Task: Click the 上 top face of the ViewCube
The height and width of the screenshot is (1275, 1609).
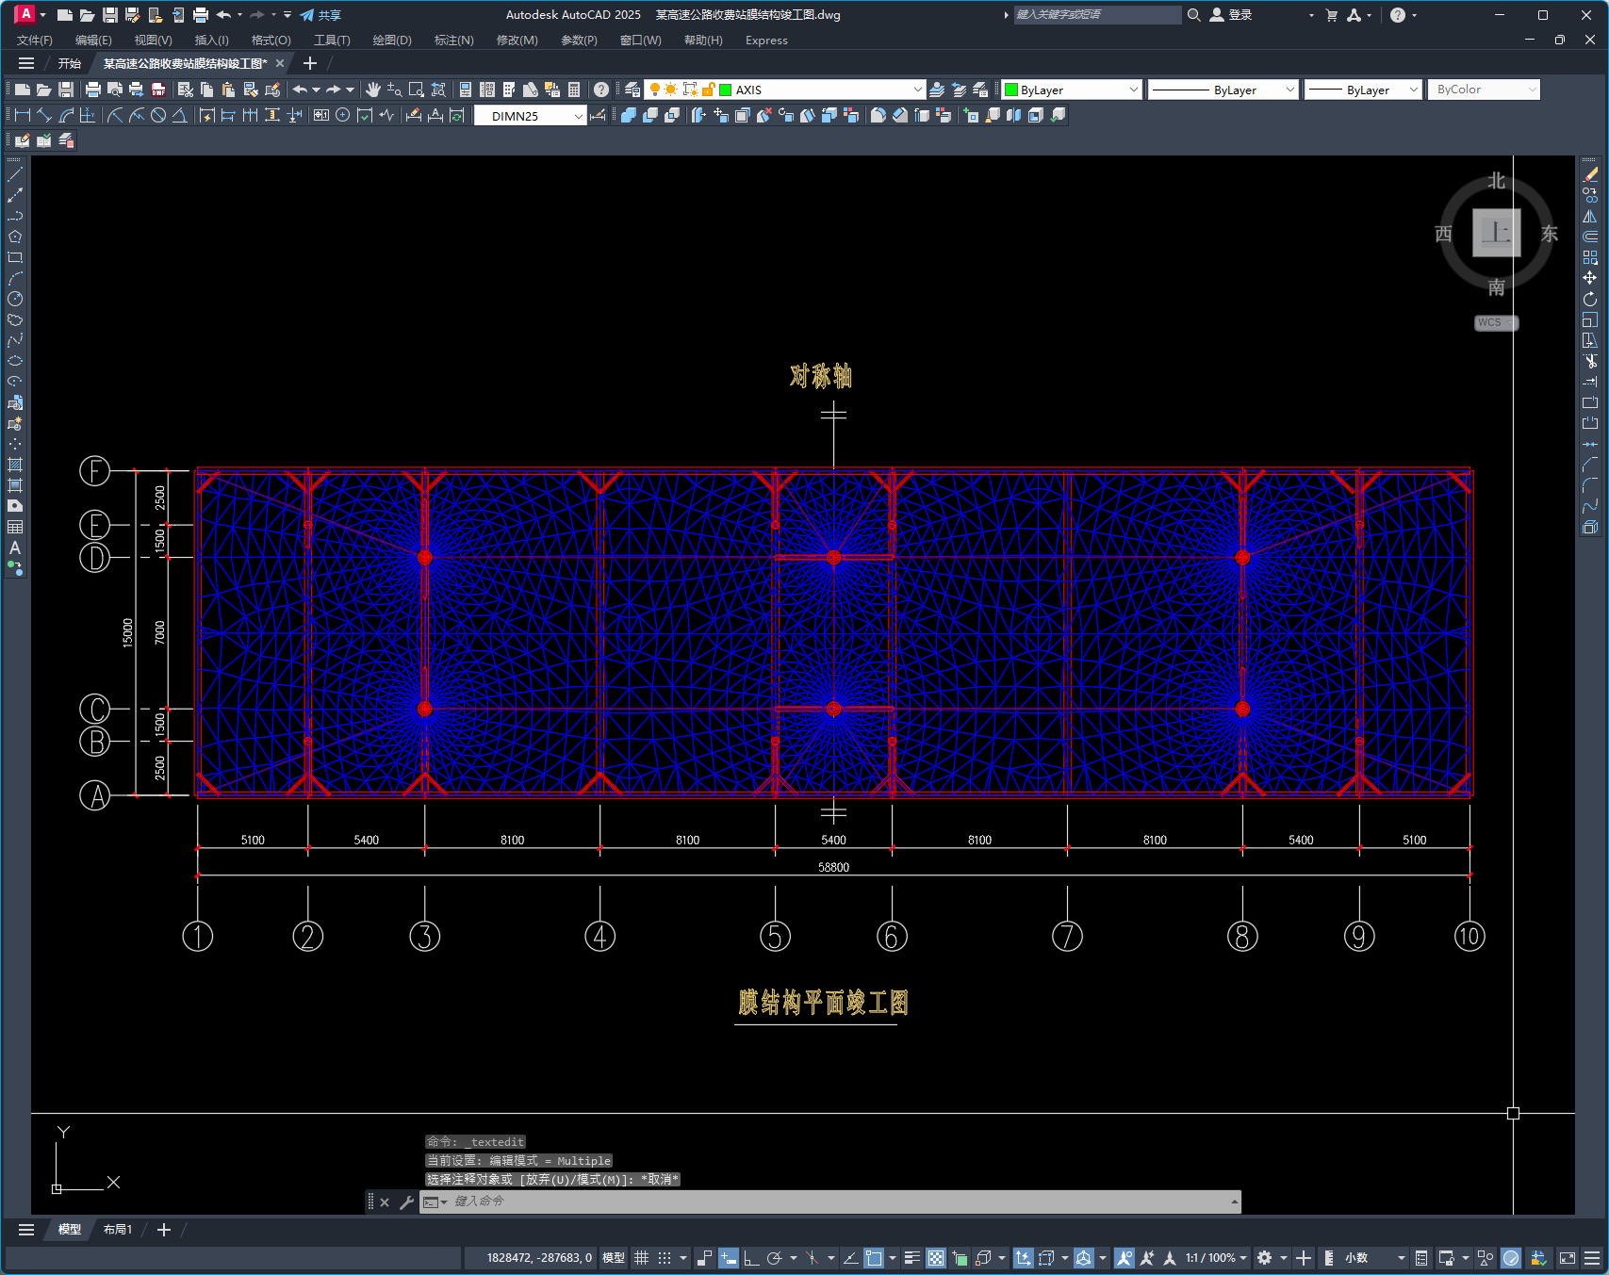Action: click(x=1497, y=232)
